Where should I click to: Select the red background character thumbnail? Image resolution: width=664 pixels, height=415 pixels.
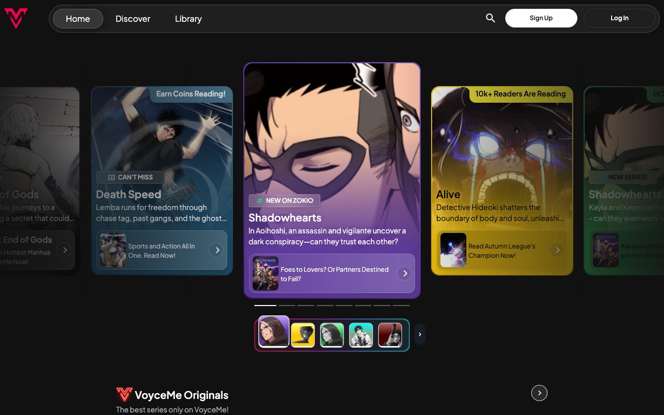(390, 335)
